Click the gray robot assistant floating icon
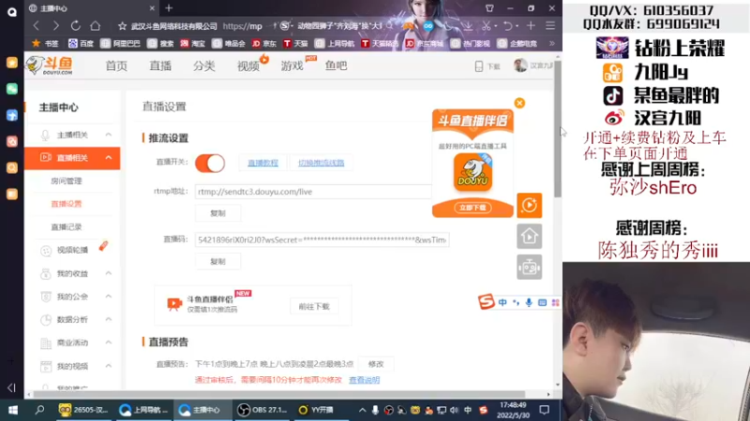Image resolution: width=750 pixels, height=421 pixels. pyautogui.click(x=529, y=267)
